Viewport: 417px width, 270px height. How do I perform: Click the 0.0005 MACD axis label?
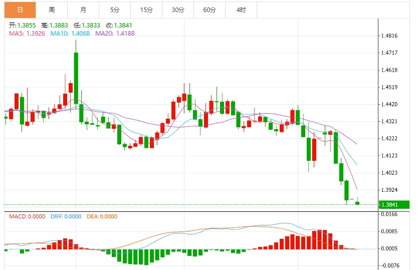tap(389, 248)
